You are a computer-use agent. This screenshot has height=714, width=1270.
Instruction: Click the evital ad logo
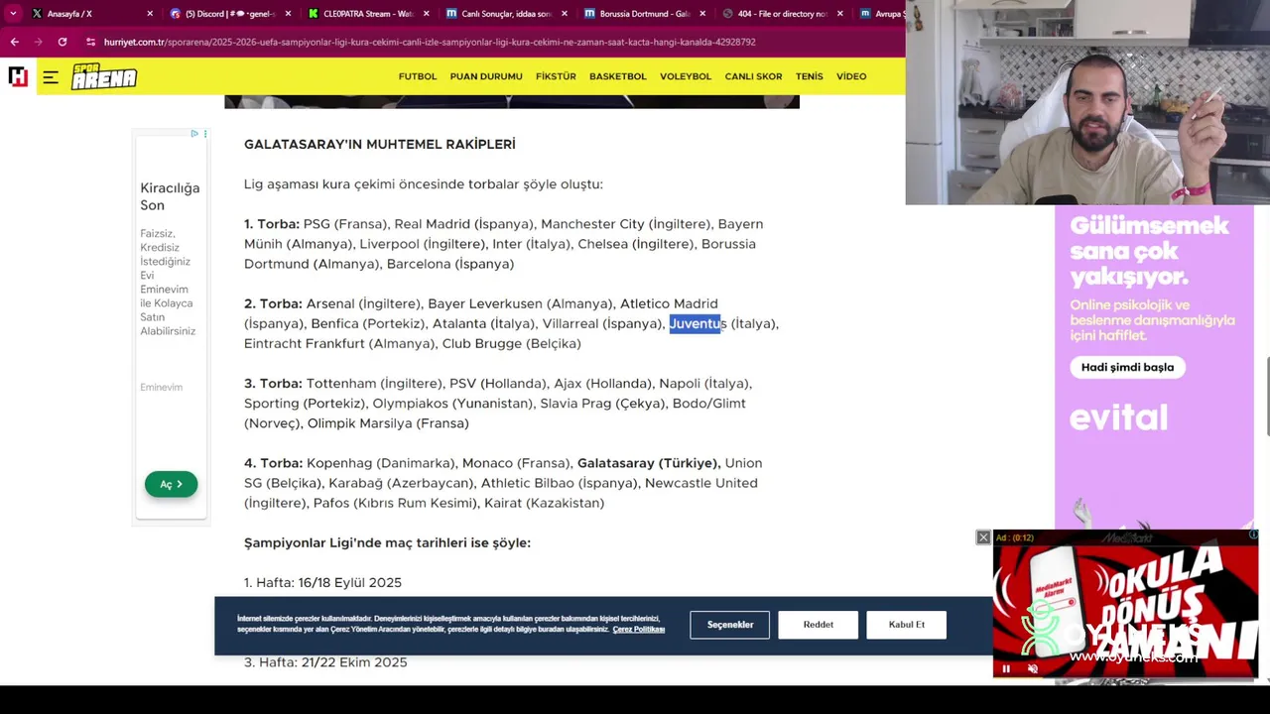click(1118, 417)
